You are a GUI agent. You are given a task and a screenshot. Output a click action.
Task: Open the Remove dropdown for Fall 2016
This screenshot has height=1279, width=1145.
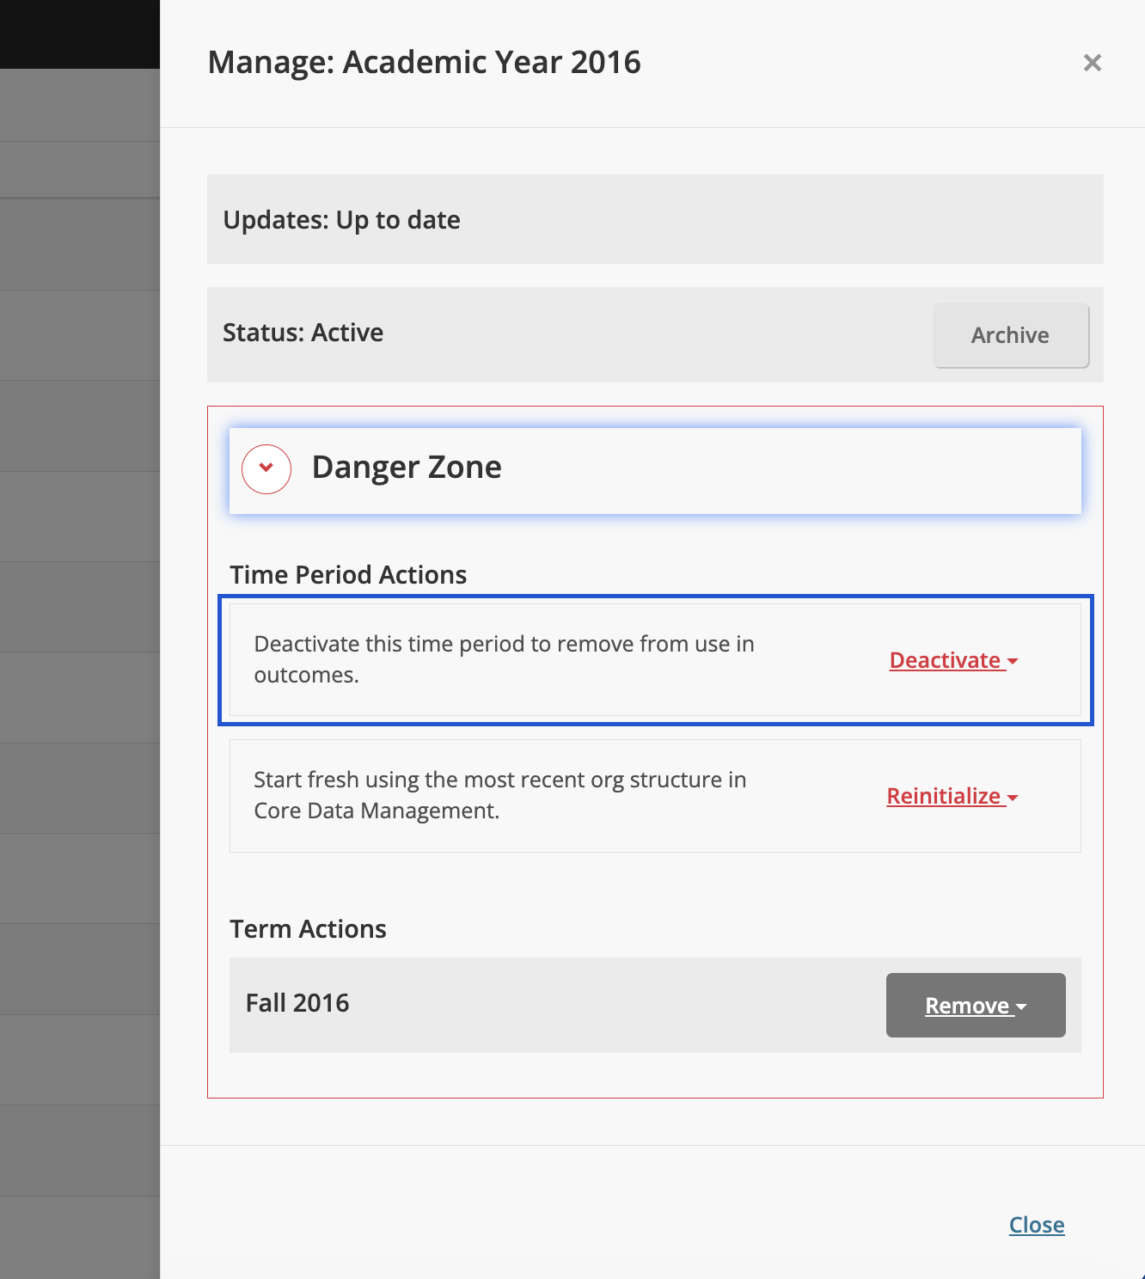[975, 1005]
